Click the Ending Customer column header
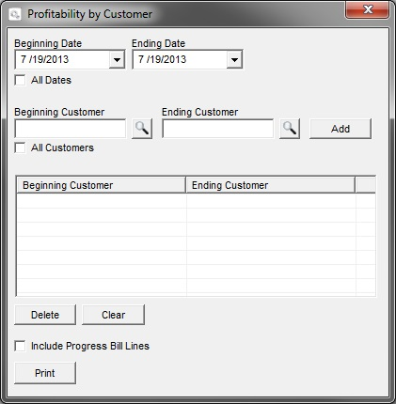396x404 pixels. point(271,185)
